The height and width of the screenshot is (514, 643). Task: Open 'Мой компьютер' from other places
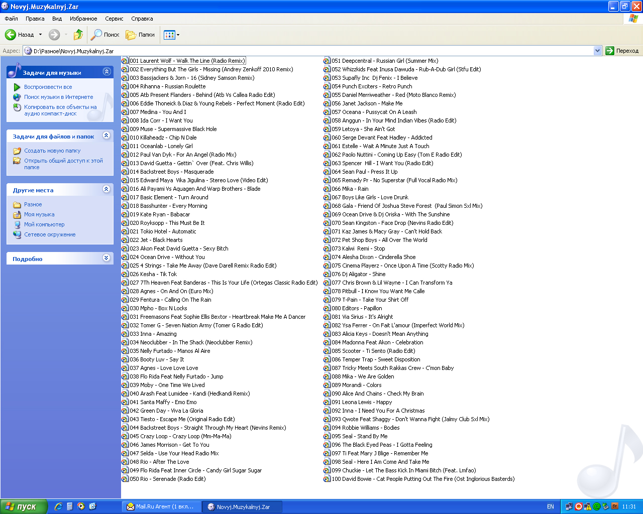point(44,224)
